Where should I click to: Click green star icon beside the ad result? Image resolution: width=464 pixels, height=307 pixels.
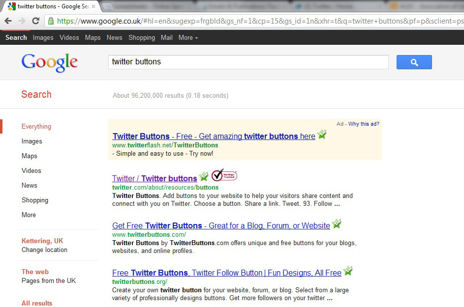pyautogui.click(x=322, y=135)
